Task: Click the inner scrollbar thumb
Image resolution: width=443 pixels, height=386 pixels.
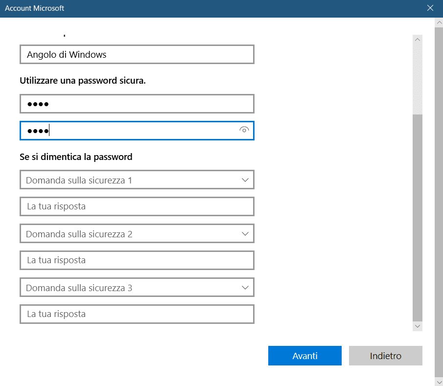Action: pyautogui.click(x=417, y=218)
